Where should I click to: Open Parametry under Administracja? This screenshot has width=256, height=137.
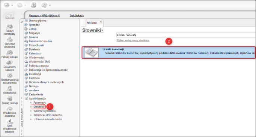[40, 103]
